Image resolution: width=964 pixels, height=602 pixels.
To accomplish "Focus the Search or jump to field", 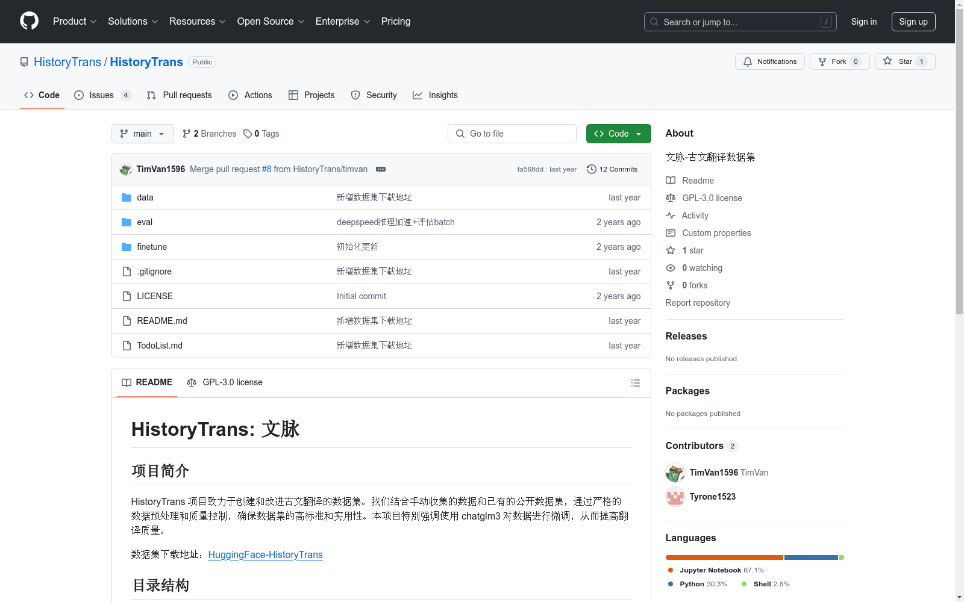I will [x=740, y=22].
